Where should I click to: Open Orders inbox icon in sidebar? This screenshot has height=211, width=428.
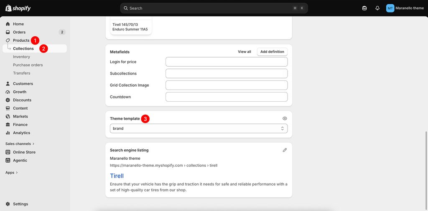8,32
